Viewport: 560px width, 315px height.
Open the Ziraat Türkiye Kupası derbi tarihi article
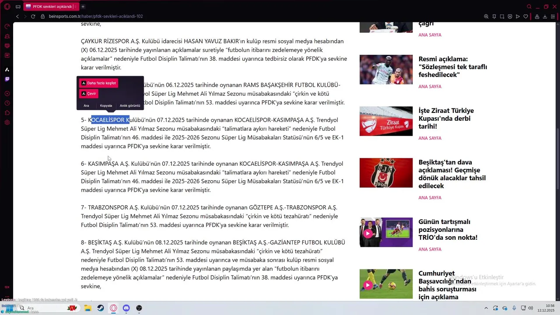coord(446,119)
